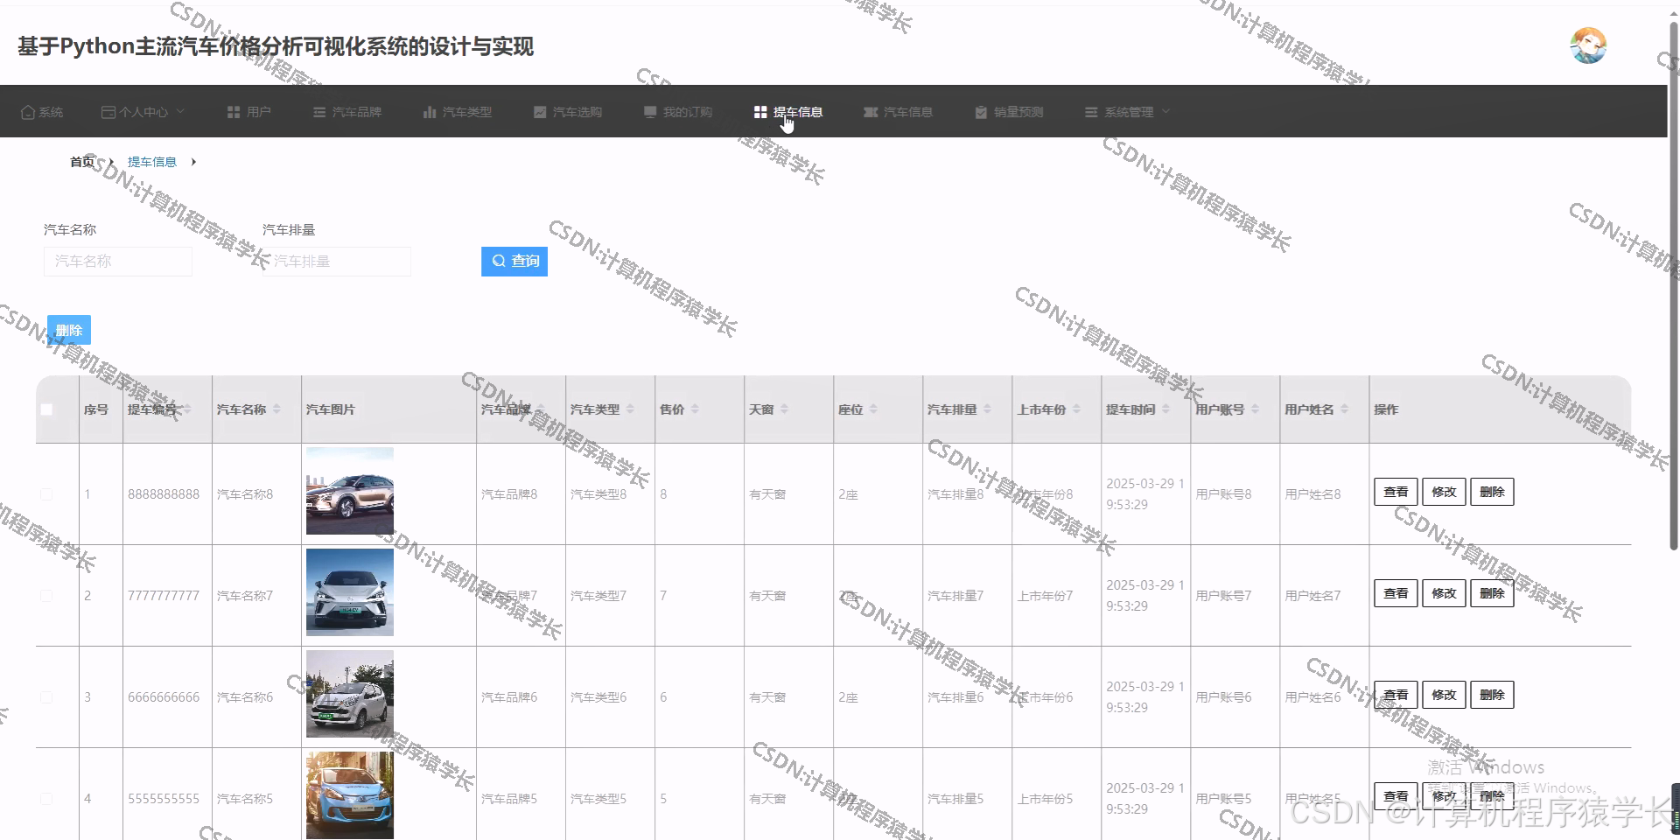Screen dimensions: 1680x840
Task: Open the 汽车选购 menu label
Action: (x=577, y=112)
